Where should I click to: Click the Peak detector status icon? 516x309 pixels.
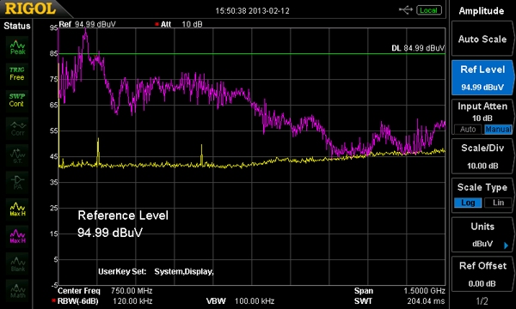tap(17, 47)
